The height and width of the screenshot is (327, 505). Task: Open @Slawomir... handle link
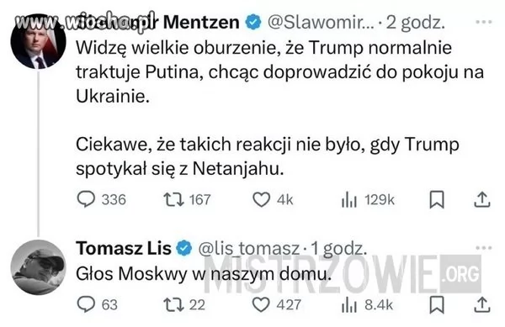pyautogui.click(x=321, y=23)
